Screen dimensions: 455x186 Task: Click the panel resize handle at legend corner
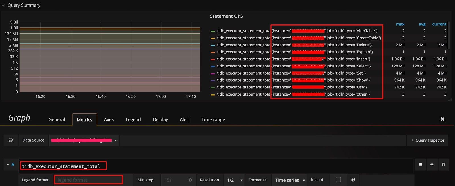pyautogui.click(x=450, y=99)
